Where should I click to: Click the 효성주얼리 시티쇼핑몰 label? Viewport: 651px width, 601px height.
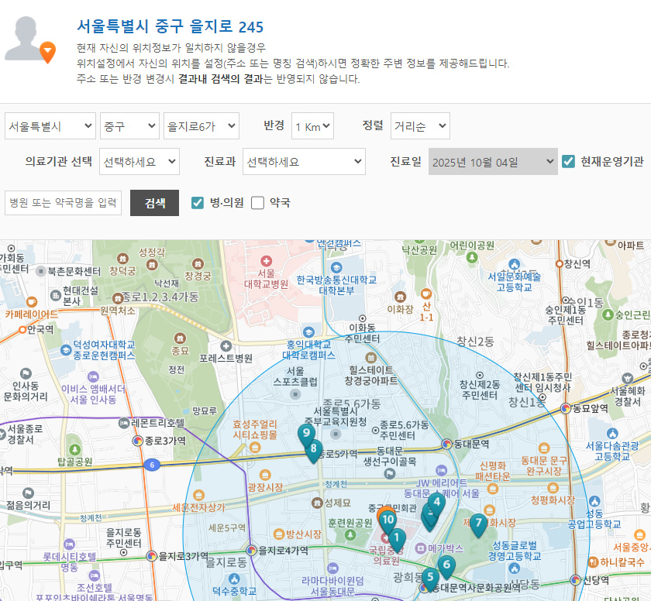tap(255, 429)
